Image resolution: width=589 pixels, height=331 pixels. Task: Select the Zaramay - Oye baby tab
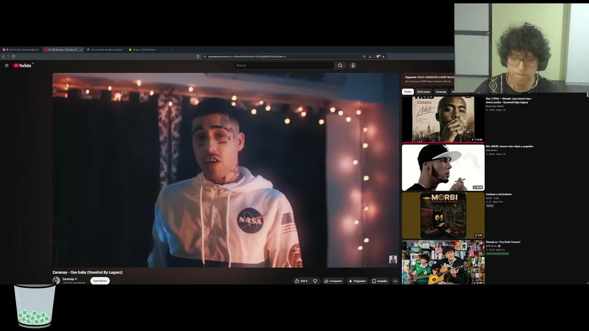coord(62,50)
